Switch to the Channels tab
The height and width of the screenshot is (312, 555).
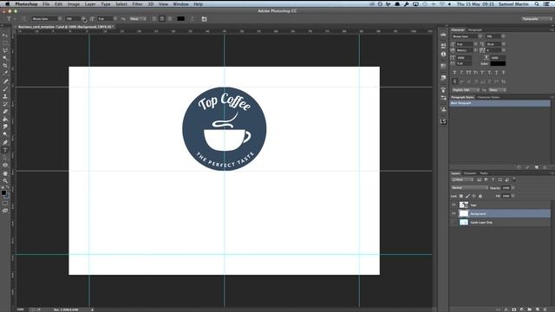coord(470,173)
